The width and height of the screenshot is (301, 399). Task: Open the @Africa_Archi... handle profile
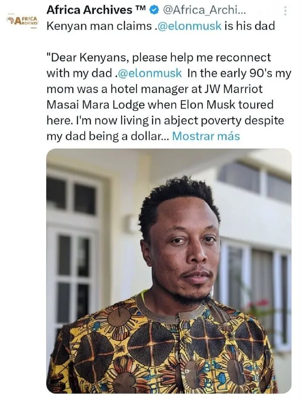(204, 10)
